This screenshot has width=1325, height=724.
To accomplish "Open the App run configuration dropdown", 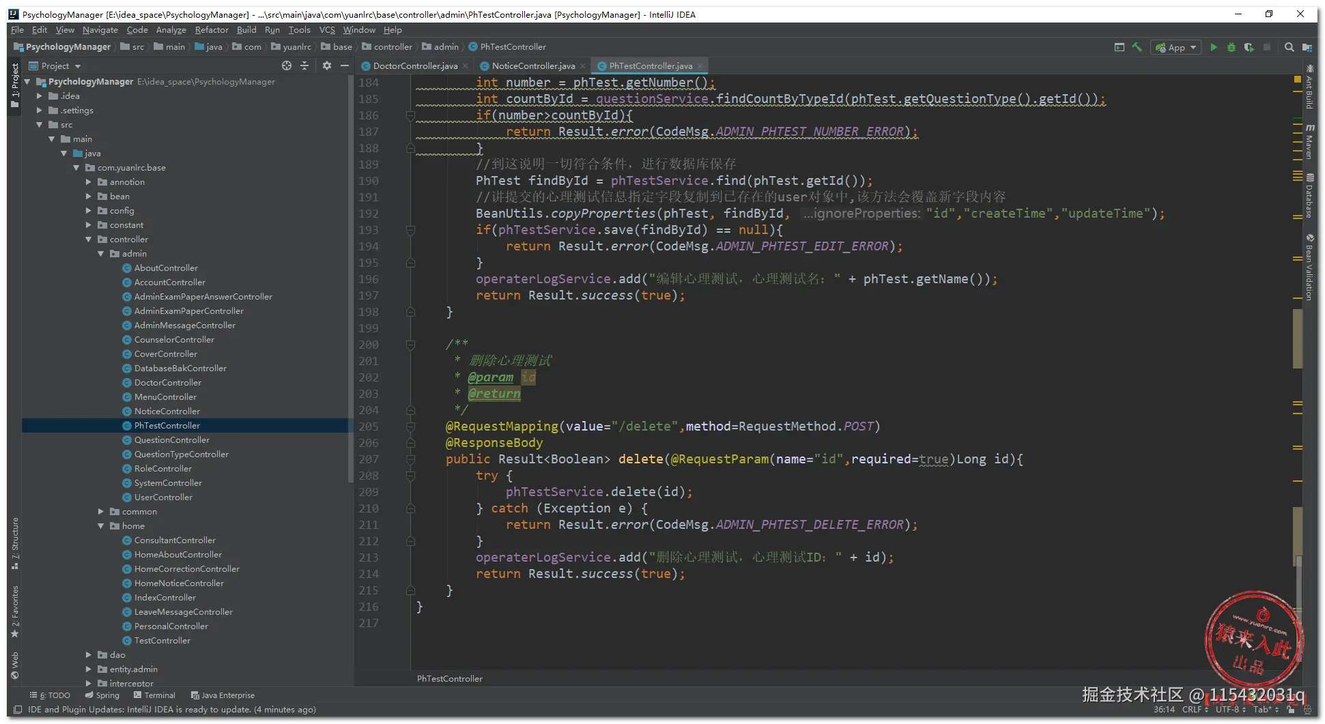I will click(x=1176, y=47).
